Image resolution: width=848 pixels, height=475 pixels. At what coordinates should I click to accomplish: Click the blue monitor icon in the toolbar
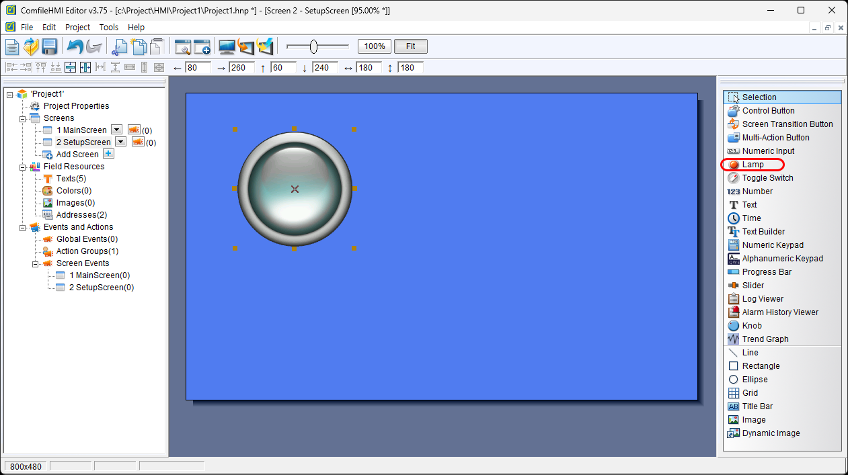[x=227, y=46]
